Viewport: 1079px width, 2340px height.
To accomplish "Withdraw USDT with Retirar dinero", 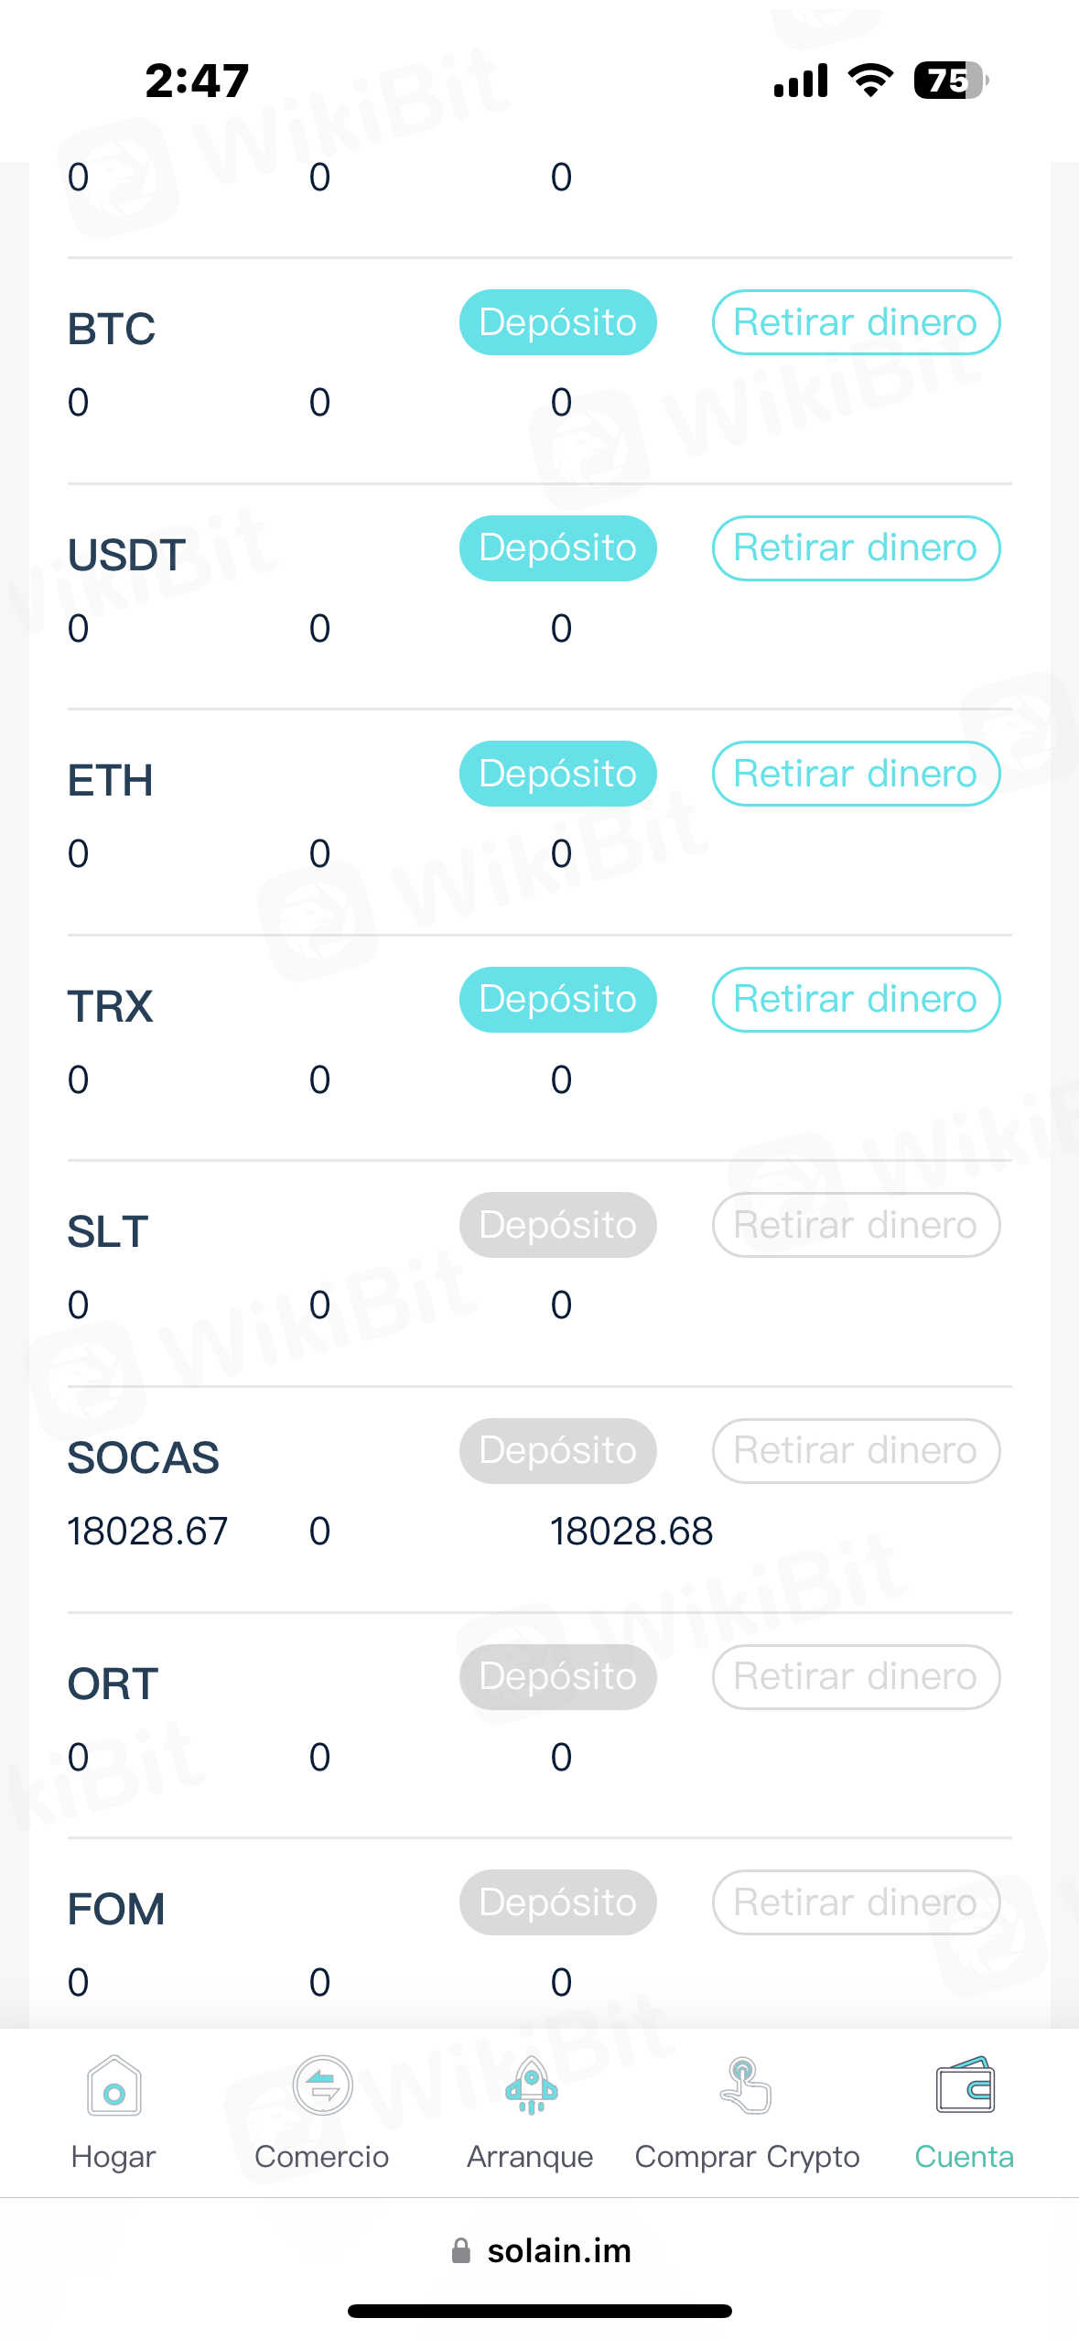I will [x=856, y=548].
